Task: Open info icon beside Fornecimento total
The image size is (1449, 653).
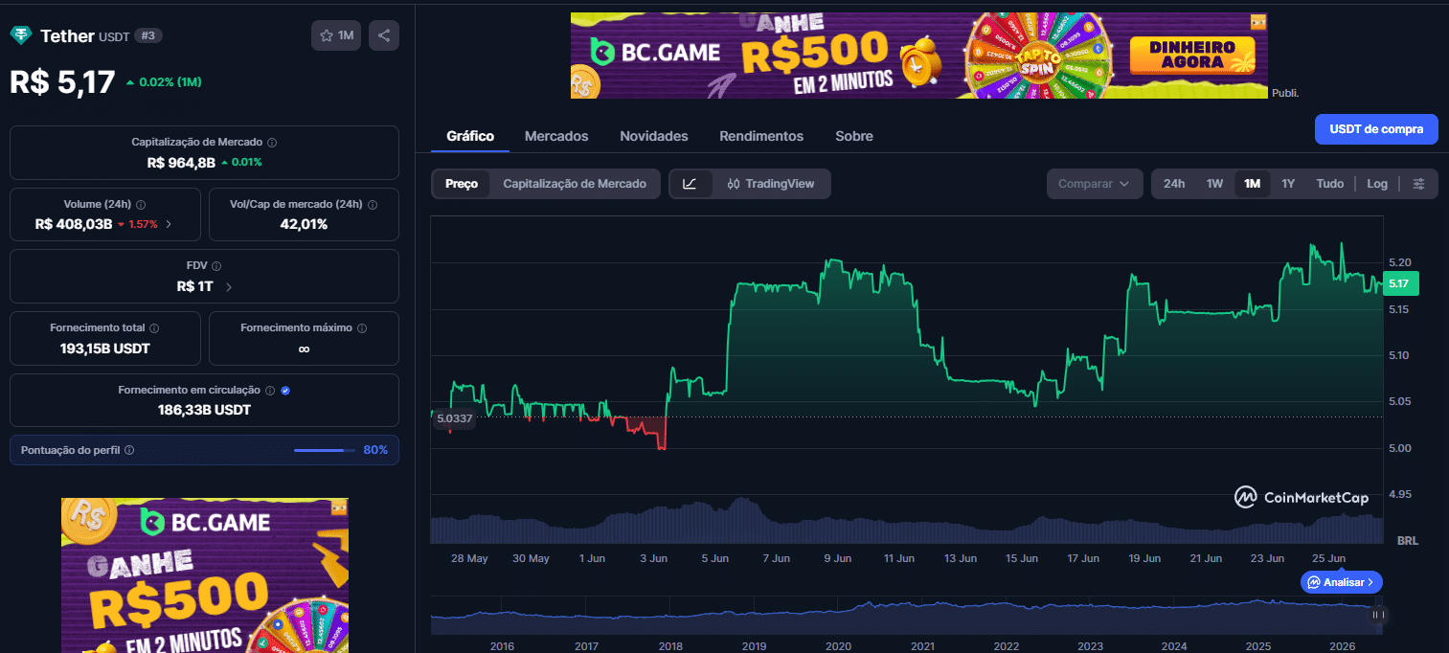Action: tap(154, 327)
